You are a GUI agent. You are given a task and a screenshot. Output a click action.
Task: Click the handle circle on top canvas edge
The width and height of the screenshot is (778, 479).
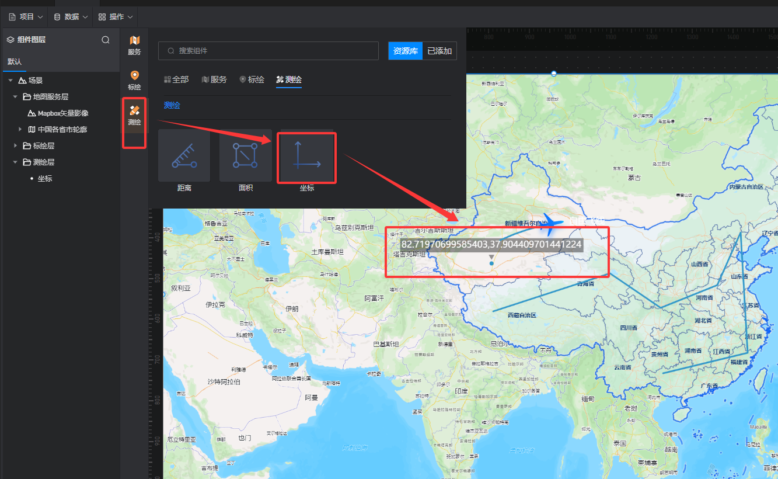pyautogui.click(x=554, y=74)
